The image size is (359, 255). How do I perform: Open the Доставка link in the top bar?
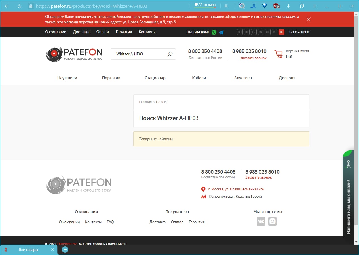[x=81, y=32]
